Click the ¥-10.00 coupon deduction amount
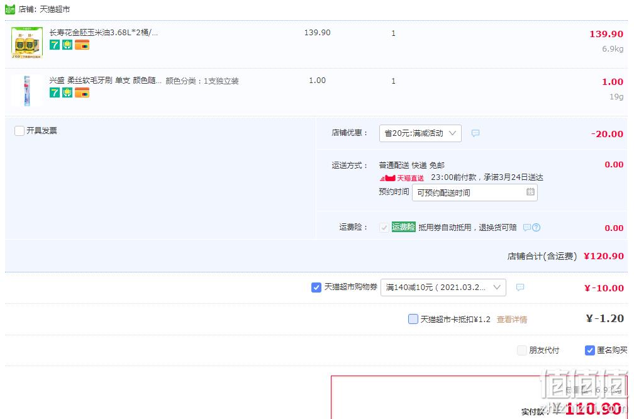Image resolution: width=634 pixels, height=419 pixels. 604,288
